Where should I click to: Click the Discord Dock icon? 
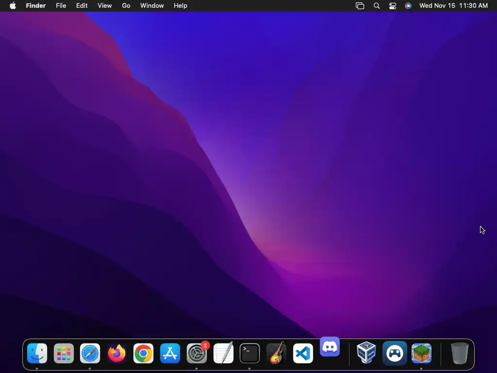330,347
